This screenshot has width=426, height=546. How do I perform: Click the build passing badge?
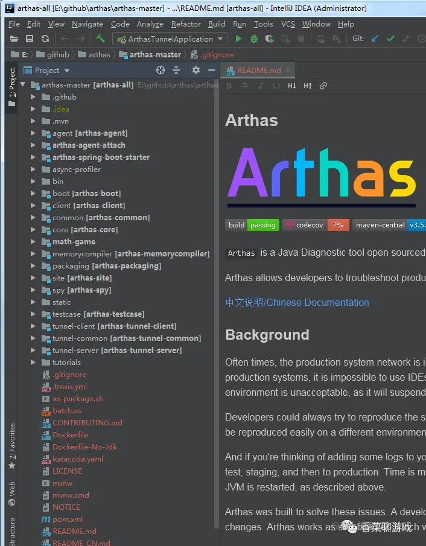(x=252, y=225)
